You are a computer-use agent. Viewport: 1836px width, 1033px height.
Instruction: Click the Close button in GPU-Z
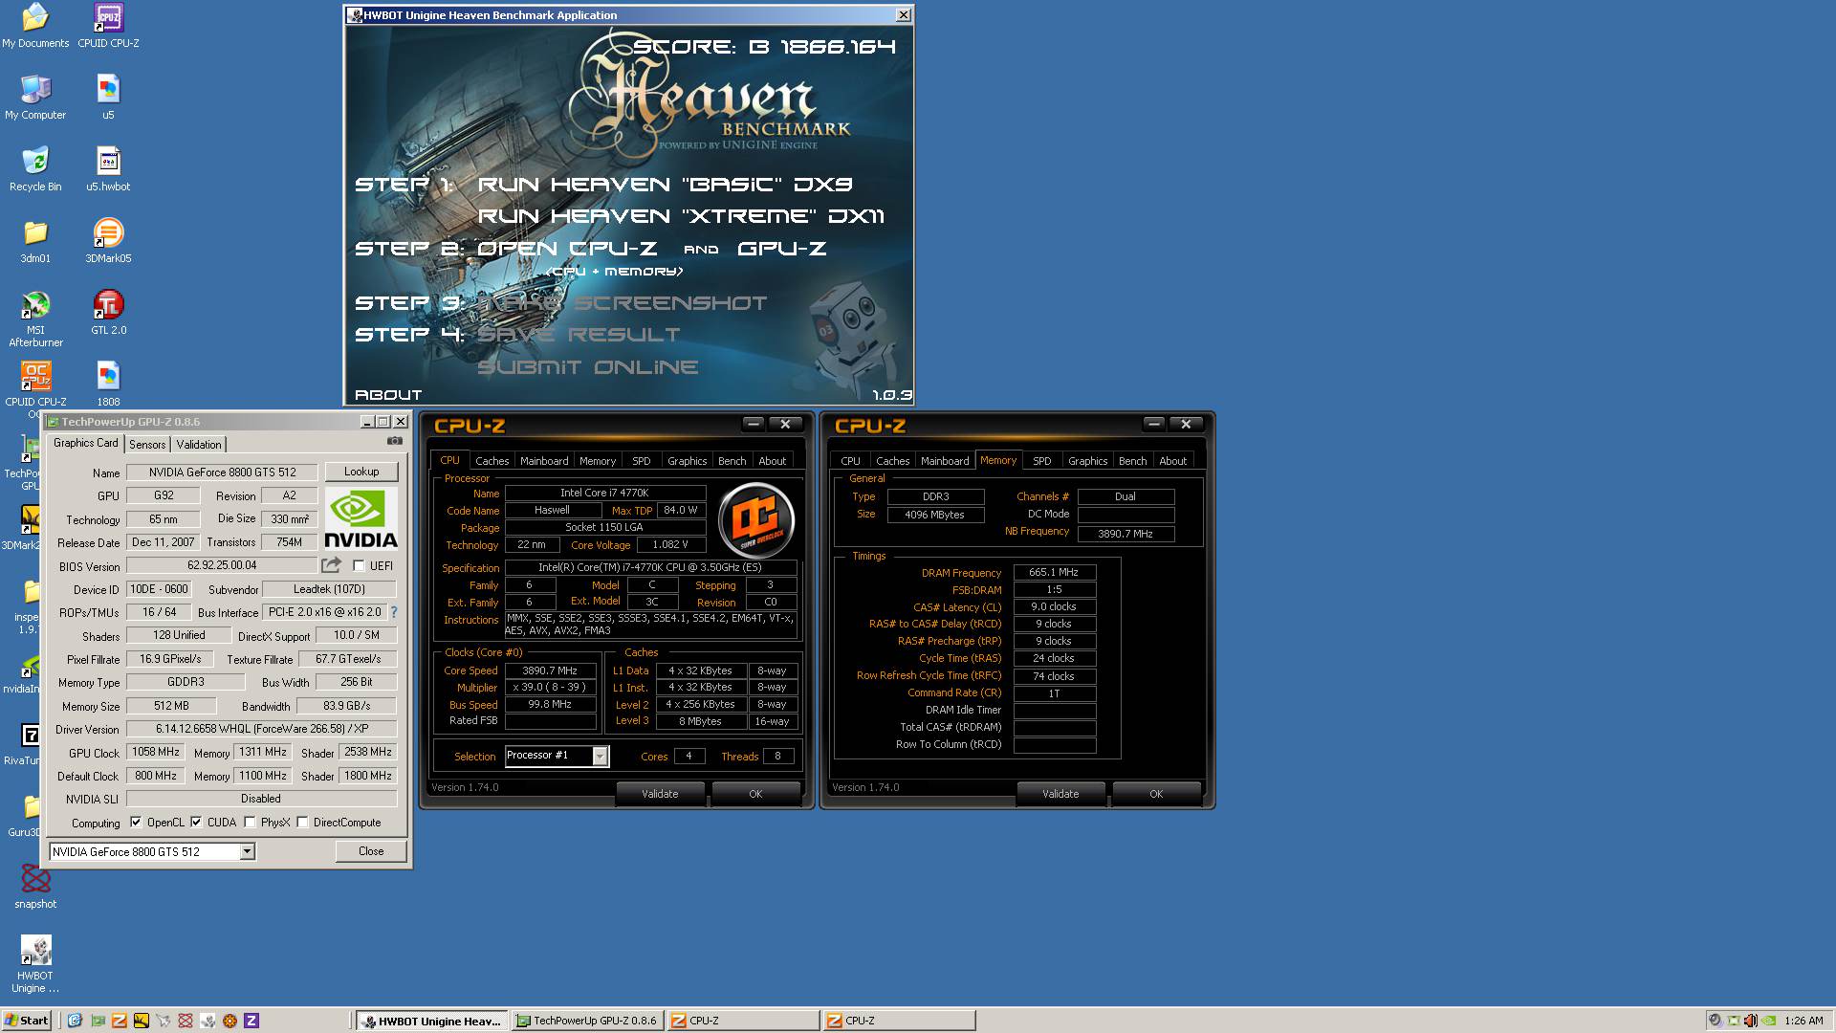pyautogui.click(x=371, y=851)
